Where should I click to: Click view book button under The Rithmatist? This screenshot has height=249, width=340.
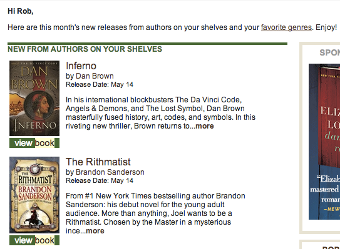(34, 240)
